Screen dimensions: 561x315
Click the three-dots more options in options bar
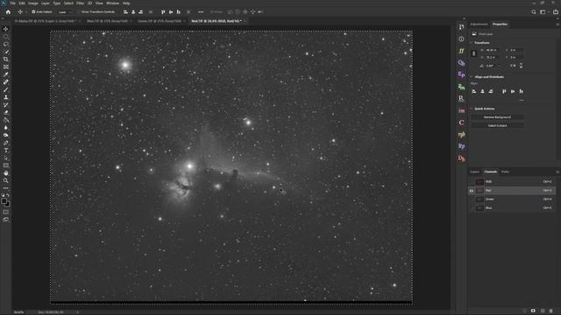(x=201, y=11)
